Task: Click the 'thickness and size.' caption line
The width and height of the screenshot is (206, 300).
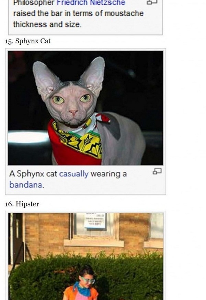Action: click(x=47, y=24)
